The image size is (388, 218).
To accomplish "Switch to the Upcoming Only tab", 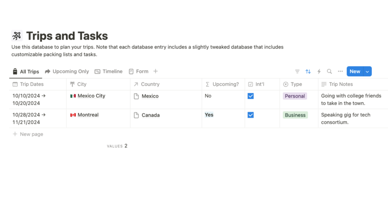I will [x=67, y=71].
